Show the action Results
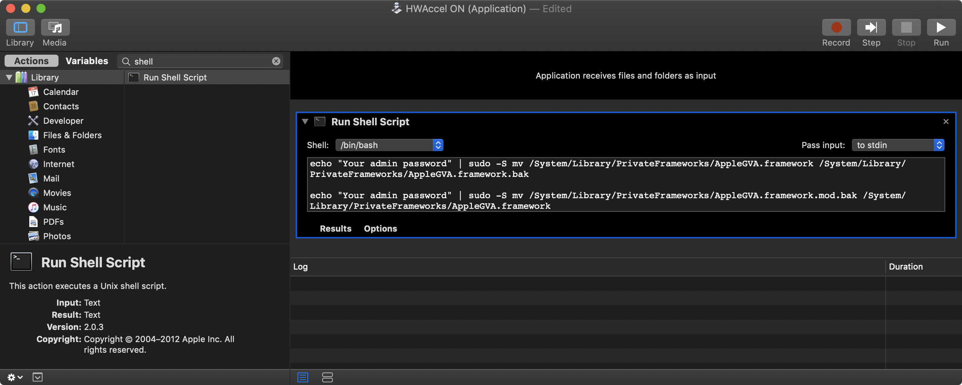Image resolution: width=962 pixels, height=385 pixels. pos(335,229)
